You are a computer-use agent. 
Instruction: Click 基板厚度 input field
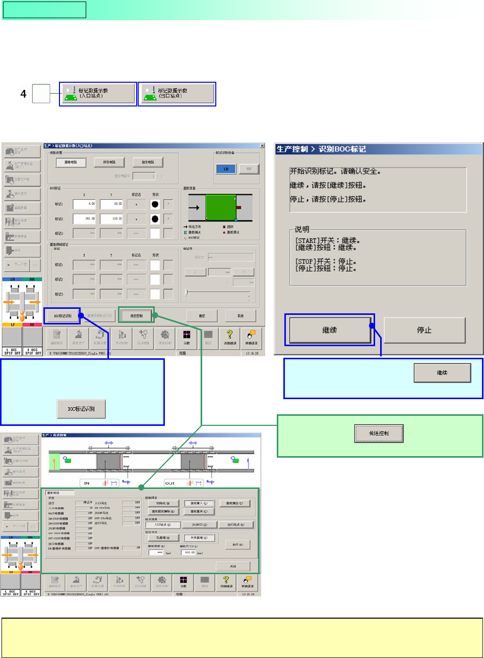pyautogui.click(x=156, y=553)
